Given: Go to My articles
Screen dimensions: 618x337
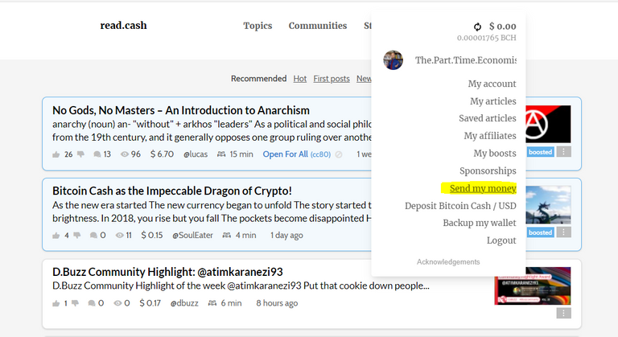Looking at the screenshot, I should tap(493, 101).
